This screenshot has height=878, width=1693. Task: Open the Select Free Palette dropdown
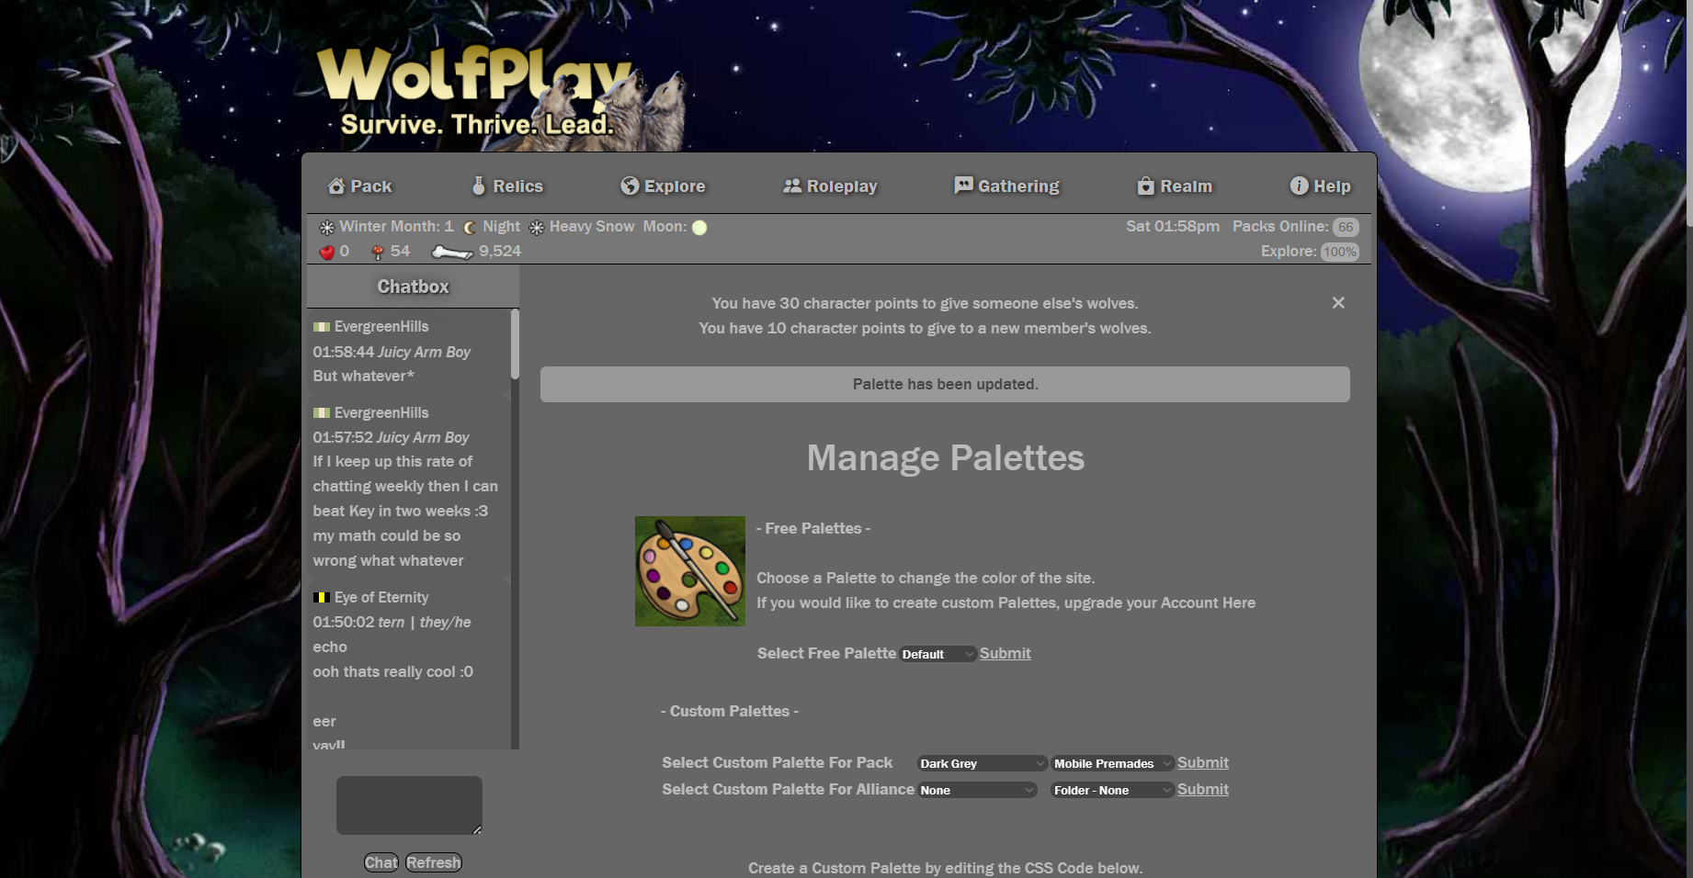click(937, 654)
